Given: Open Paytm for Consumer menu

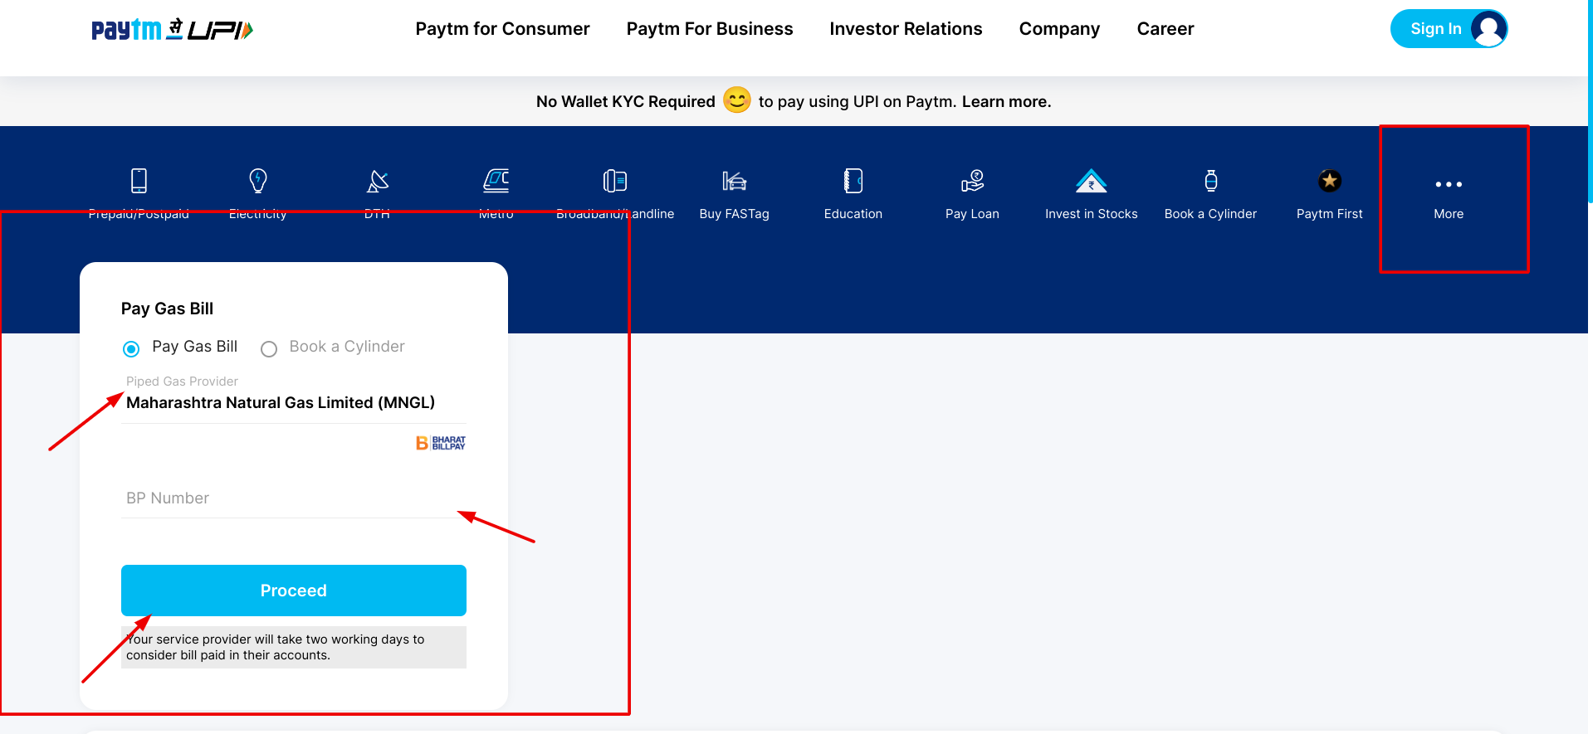Looking at the screenshot, I should click(502, 29).
